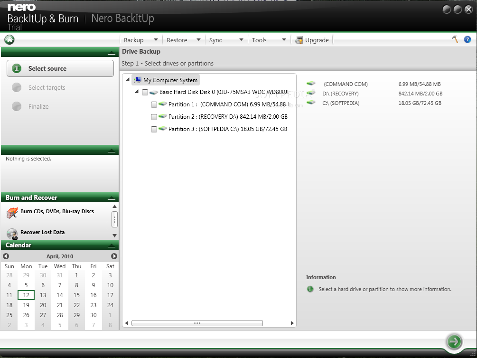Screen dimensions: 477x358
Task: Select April 20 in the calendar
Action: click(x=43, y=305)
